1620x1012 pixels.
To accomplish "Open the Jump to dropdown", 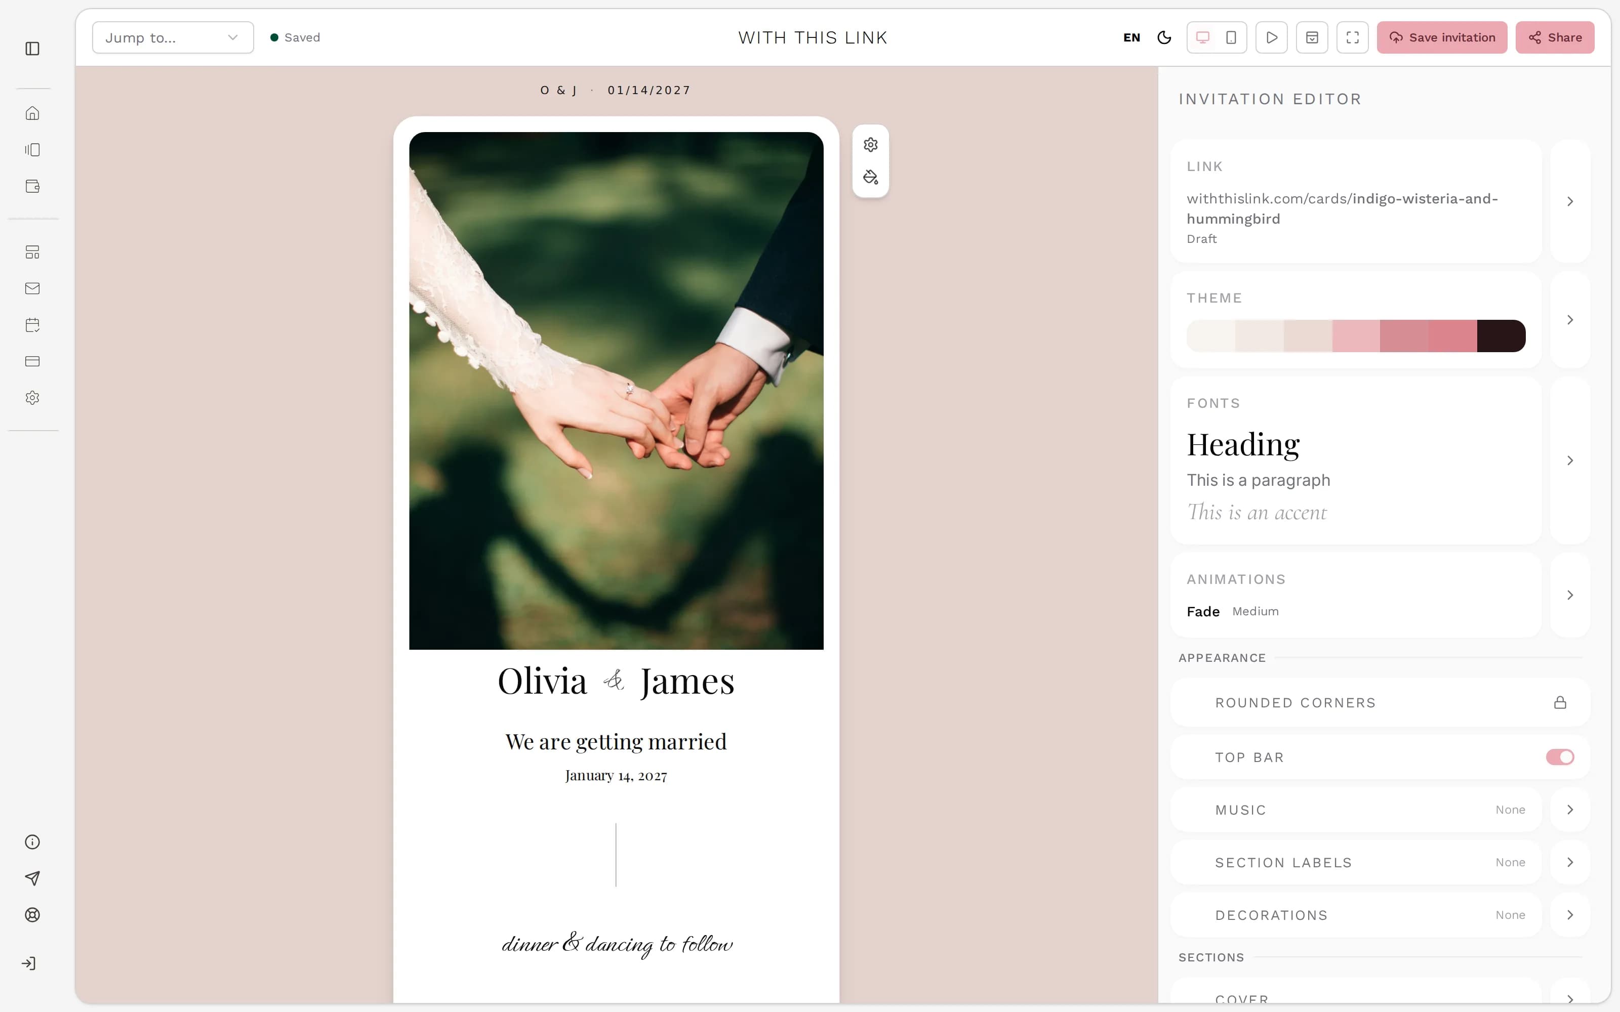I will (x=173, y=37).
